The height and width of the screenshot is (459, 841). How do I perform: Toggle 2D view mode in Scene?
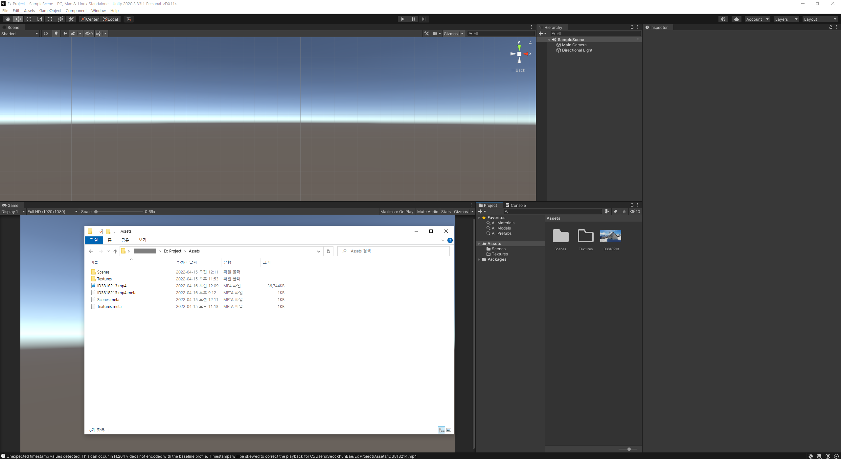click(45, 33)
